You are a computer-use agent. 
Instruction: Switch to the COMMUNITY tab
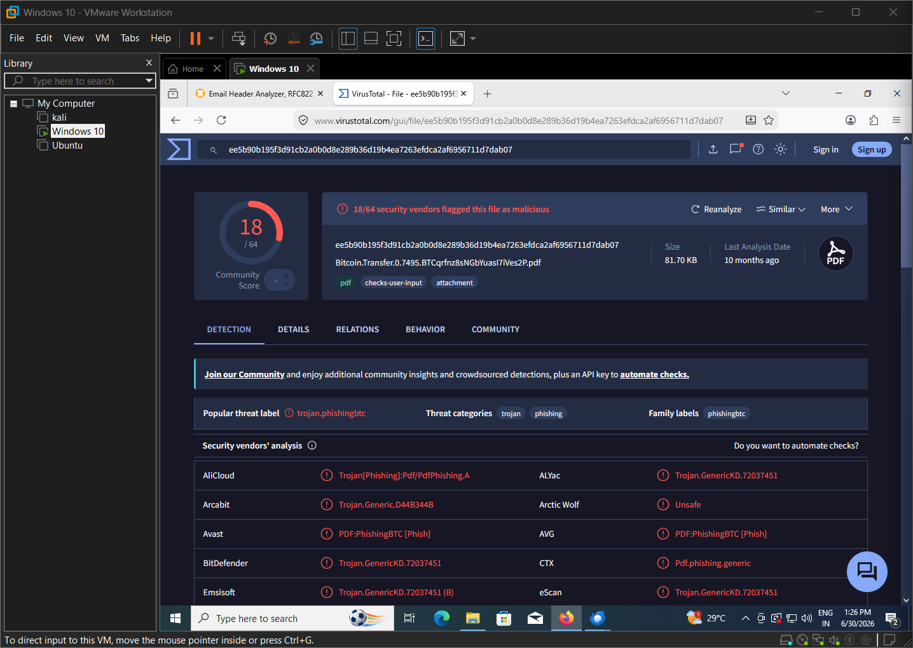pyautogui.click(x=495, y=330)
